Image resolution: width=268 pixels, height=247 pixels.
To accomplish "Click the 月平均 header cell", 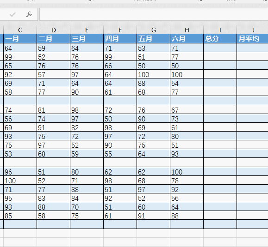I will pyautogui.click(x=252, y=38).
